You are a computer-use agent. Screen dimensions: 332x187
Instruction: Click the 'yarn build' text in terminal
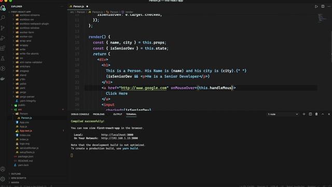tap(130, 149)
